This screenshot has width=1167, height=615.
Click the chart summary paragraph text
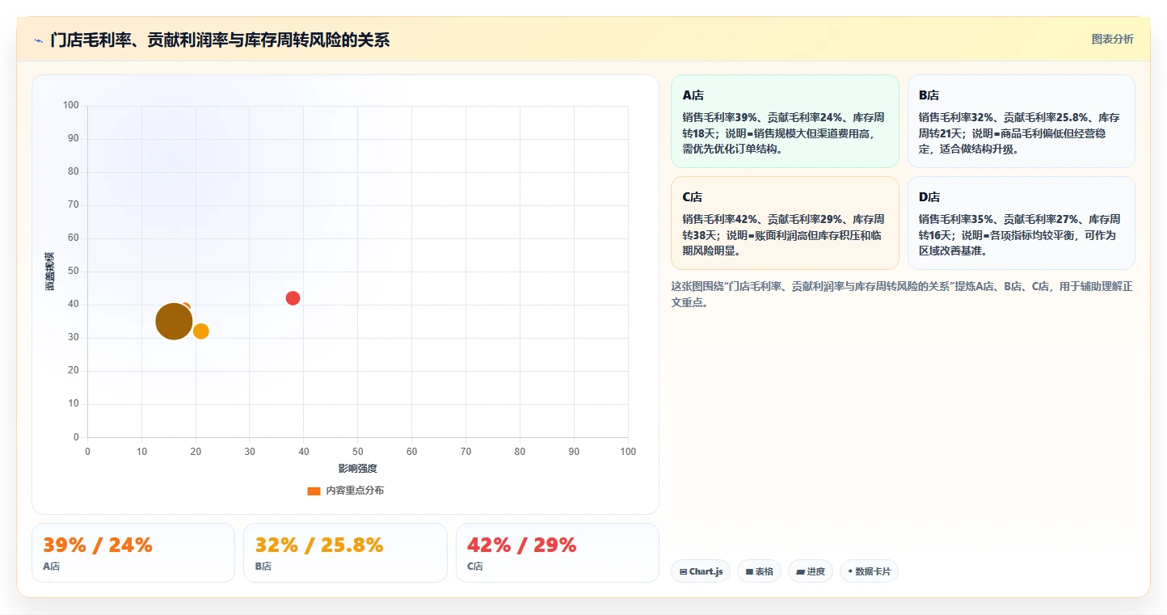(x=902, y=294)
